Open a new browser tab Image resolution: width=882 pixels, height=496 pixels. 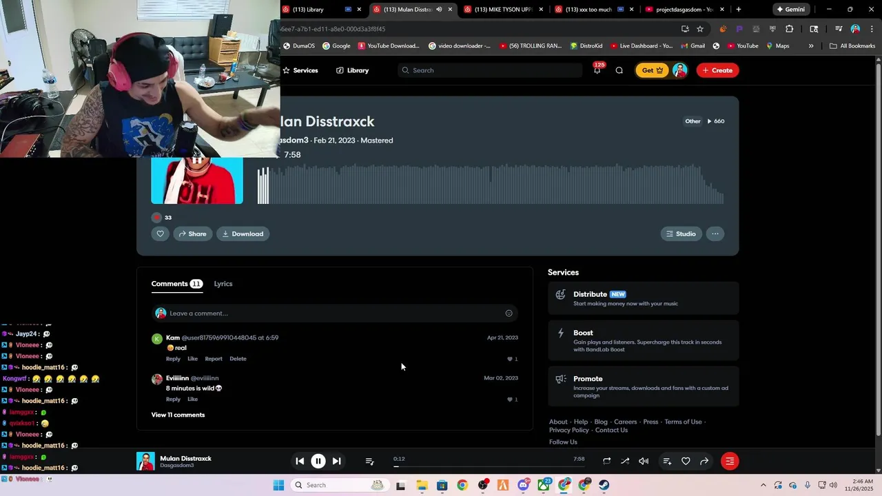click(x=738, y=10)
